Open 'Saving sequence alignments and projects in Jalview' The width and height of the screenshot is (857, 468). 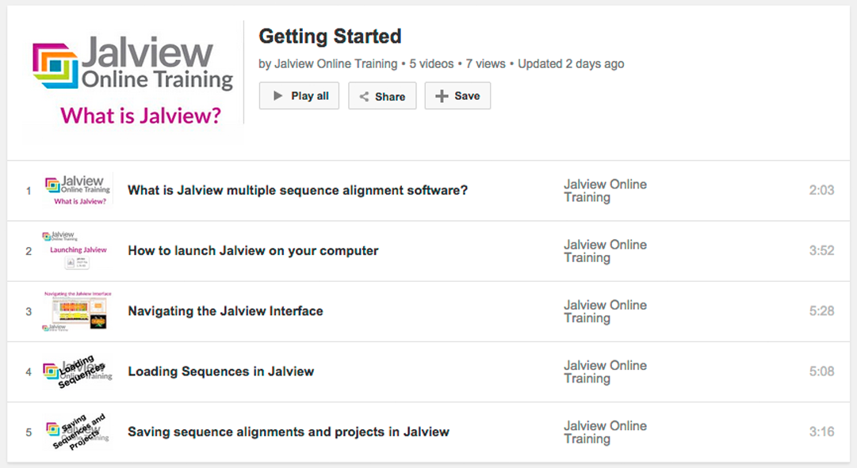coord(289,432)
